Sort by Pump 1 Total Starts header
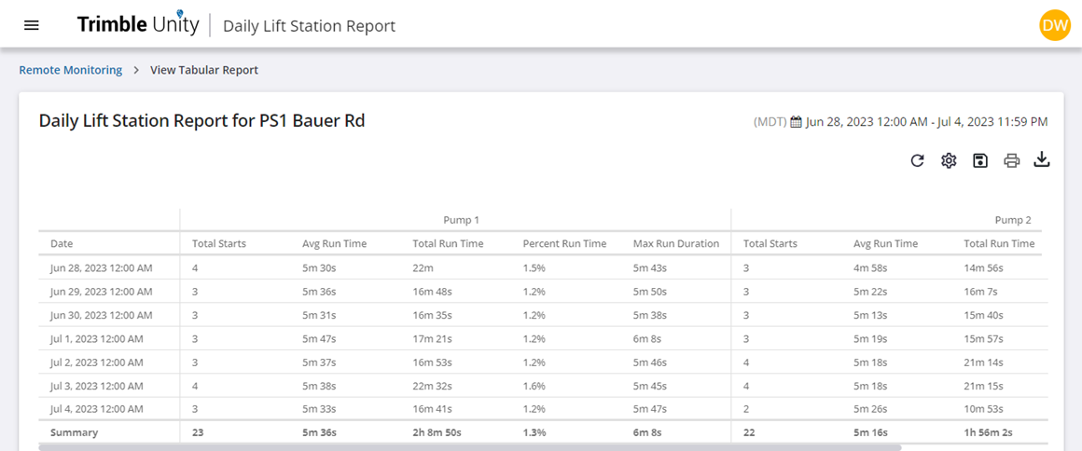Image resolution: width=1082 pixels, height=451 pixels. click(x=219, y=243)
